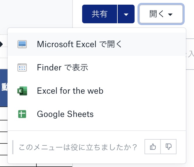
Task: Click the caret arrow inside the 開く button
Action: click(x=170, y=15)
